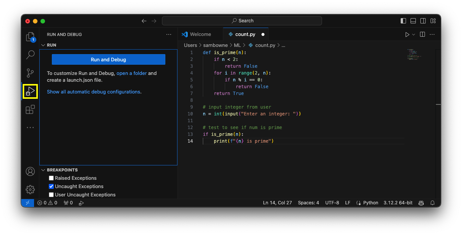
Task: Switch to the Welcome tab
Action: 200,34
